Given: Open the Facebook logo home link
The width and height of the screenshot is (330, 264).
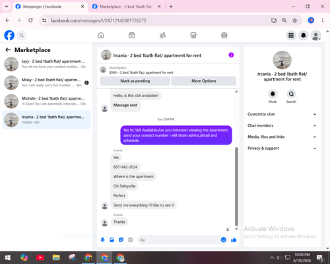Looking at the screenshot, I should point(9,35).
